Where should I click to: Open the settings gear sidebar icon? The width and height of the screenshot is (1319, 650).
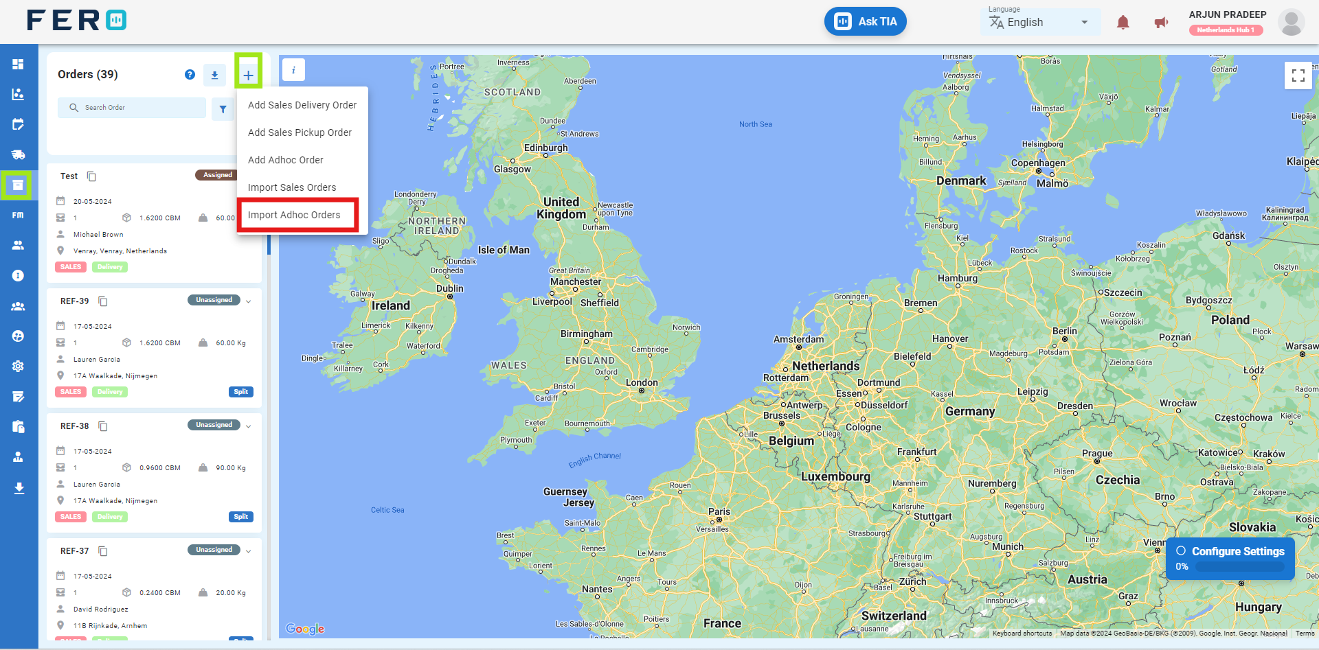[x=19, y=367]
